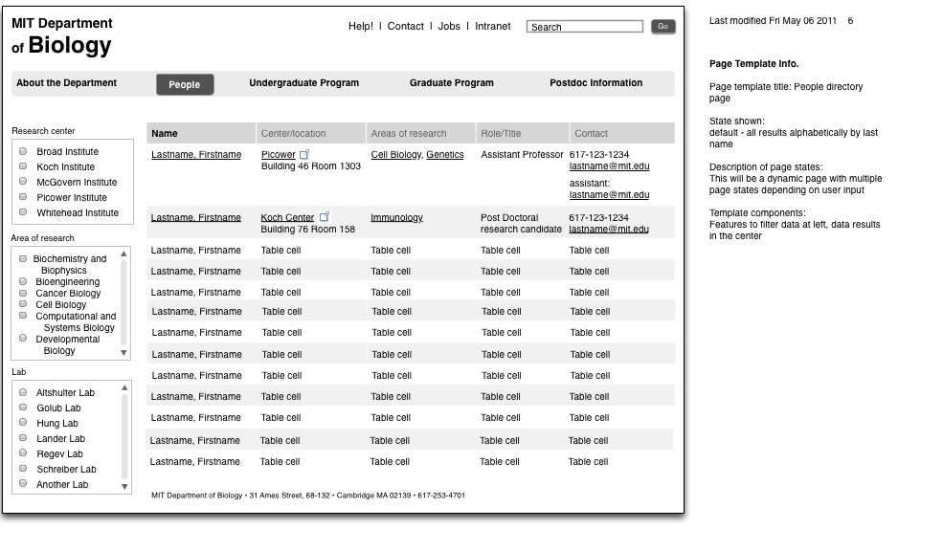This screenshot has width=943, height=551.
Task: Open the Intranet link
Action: click(492, 27)
